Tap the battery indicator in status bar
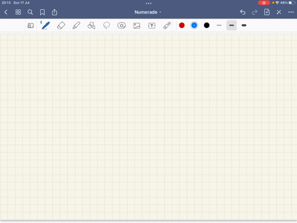The image size is (297, 223). point(292,2)
